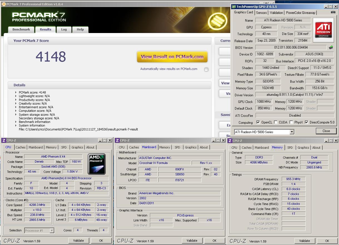Viewport: 339px width, 245px height.
Task: Open Graphics tab in the CPU-Z Memory window
Action: coord(303,148)
